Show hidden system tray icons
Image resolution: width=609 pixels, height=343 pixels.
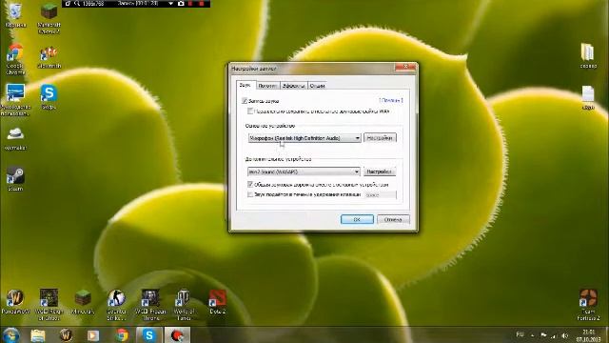coord(533,335)
